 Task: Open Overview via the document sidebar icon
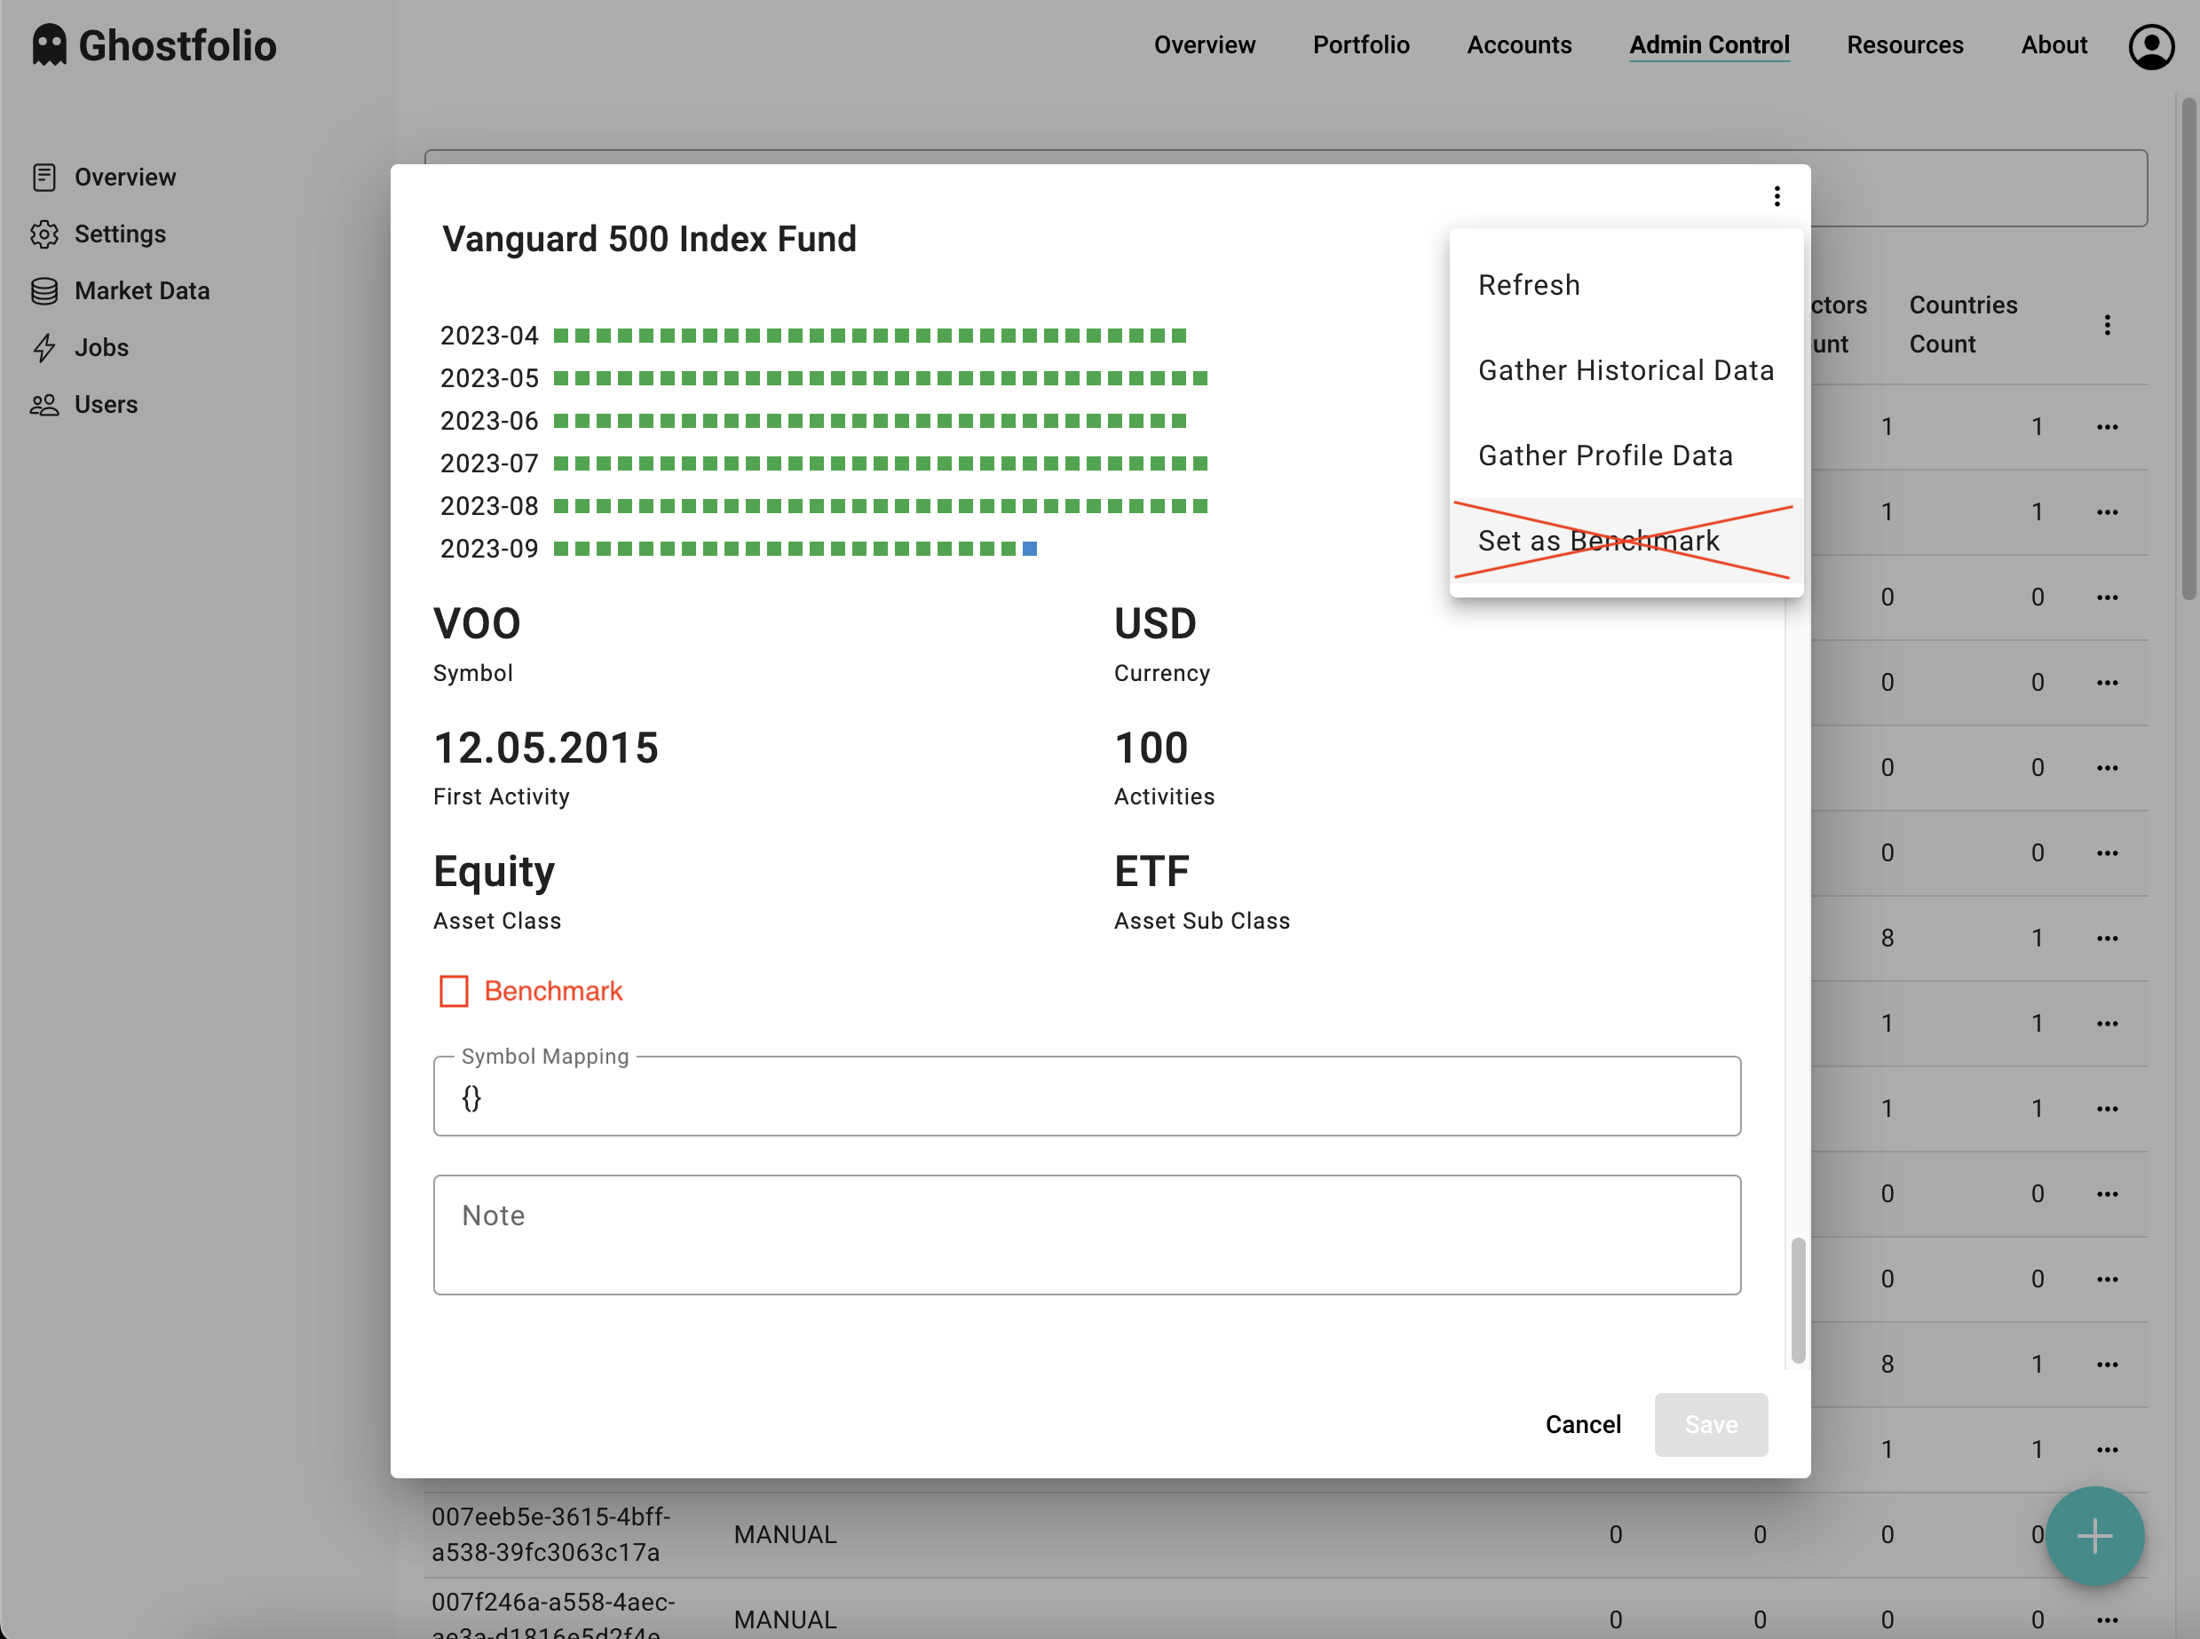pyautogui.click(x=44, y=177)
